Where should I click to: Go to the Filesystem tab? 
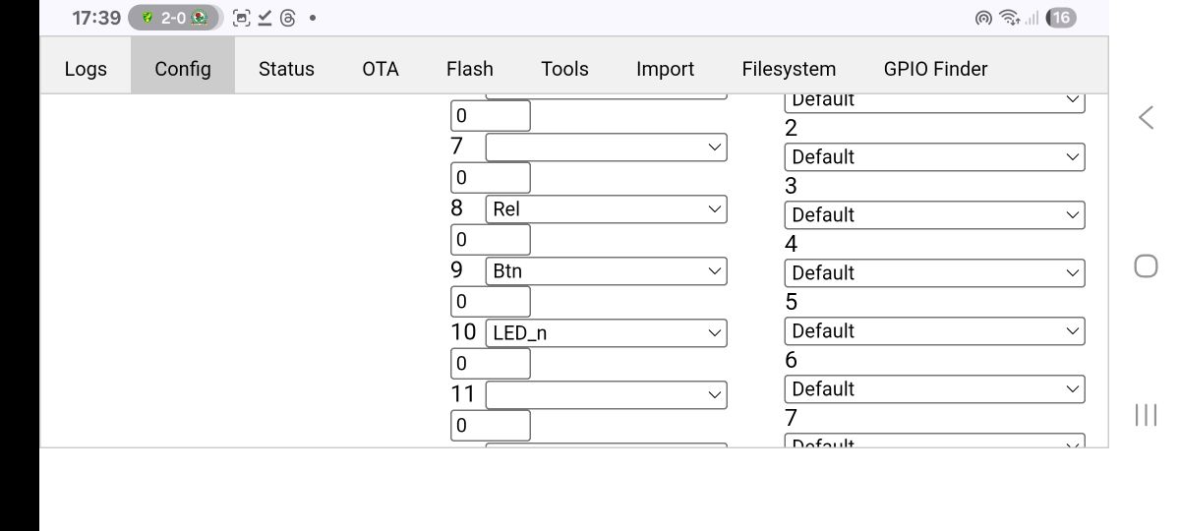click(789, 69)
